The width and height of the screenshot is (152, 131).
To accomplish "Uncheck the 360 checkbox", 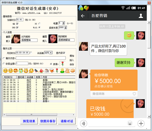I will (x=17, y=28).
